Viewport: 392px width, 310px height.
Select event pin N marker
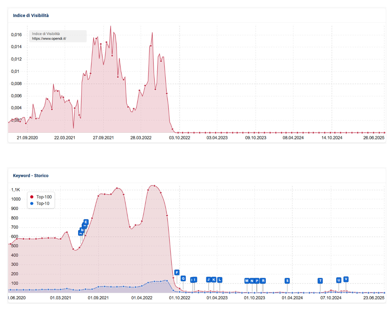point(252,281)
